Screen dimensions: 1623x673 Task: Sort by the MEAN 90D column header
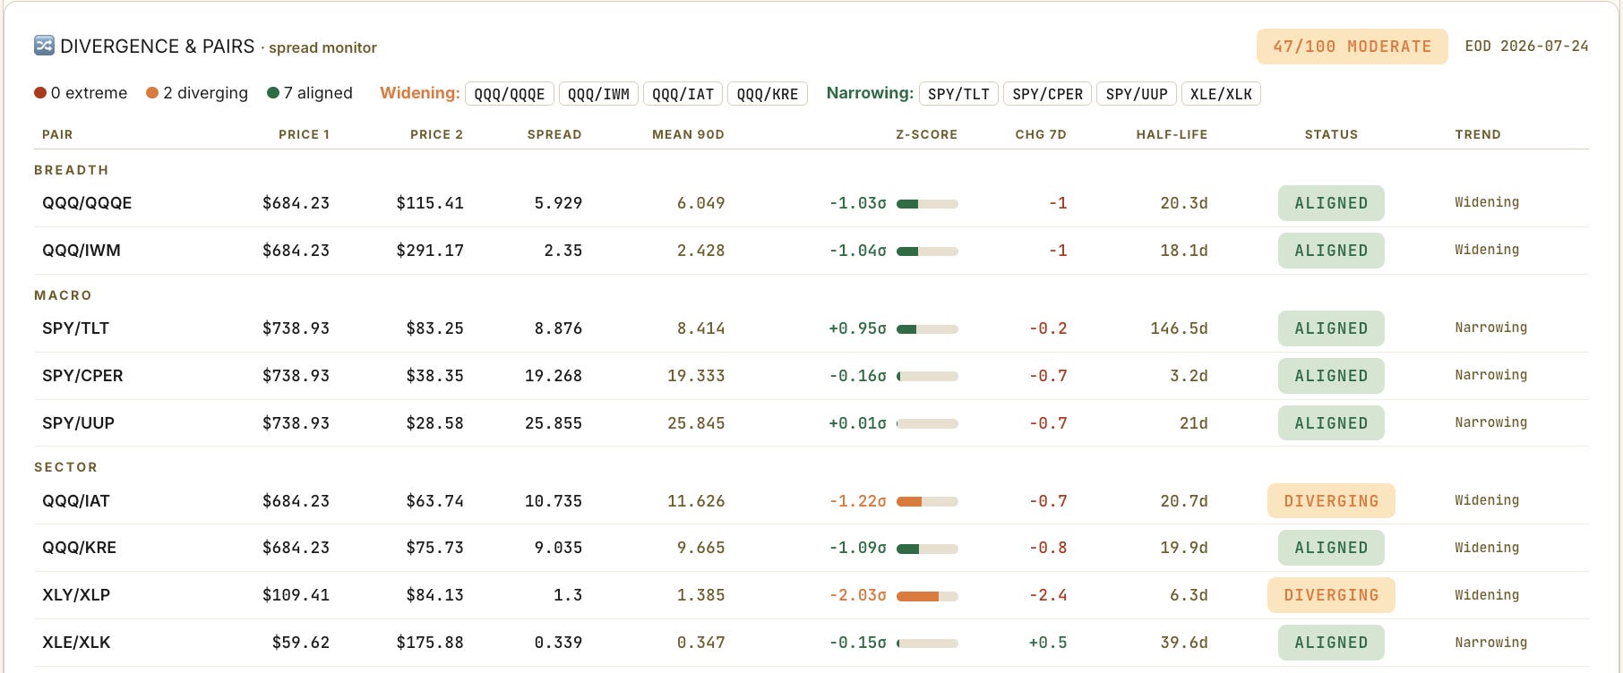688,134
